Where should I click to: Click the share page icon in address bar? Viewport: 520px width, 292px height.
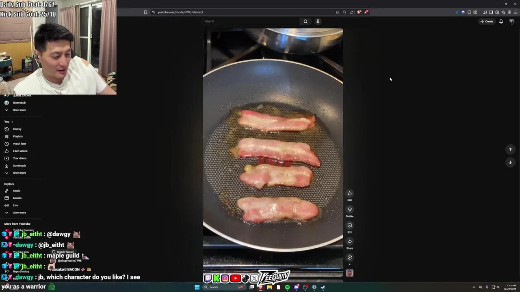click(x=351, y=12)
